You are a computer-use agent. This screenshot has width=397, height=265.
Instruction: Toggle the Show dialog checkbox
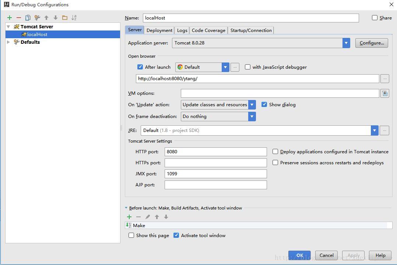point(264,104)
